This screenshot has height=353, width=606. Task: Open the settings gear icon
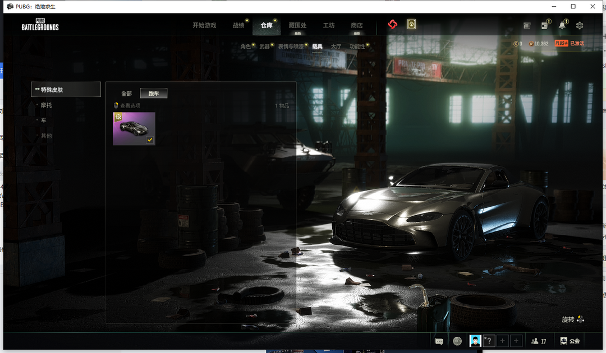click(580, 26)
